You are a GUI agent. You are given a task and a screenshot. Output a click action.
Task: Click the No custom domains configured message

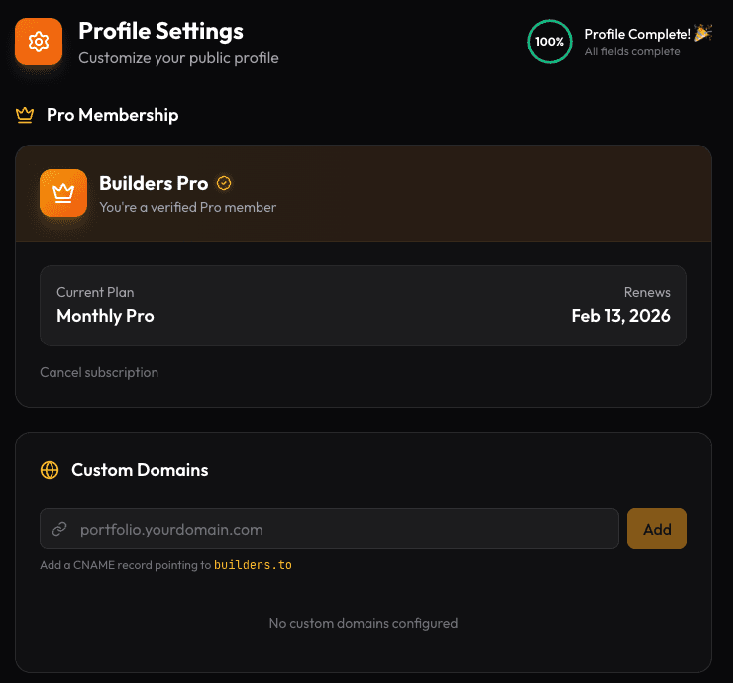364,623
